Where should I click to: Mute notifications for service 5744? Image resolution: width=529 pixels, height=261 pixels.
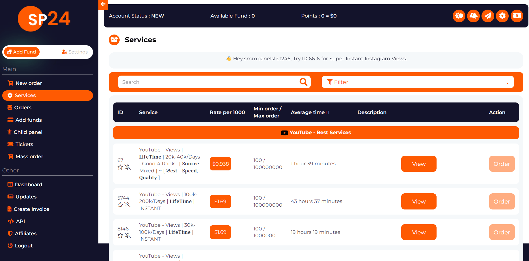pyautogui.click(x=128, y=205)
